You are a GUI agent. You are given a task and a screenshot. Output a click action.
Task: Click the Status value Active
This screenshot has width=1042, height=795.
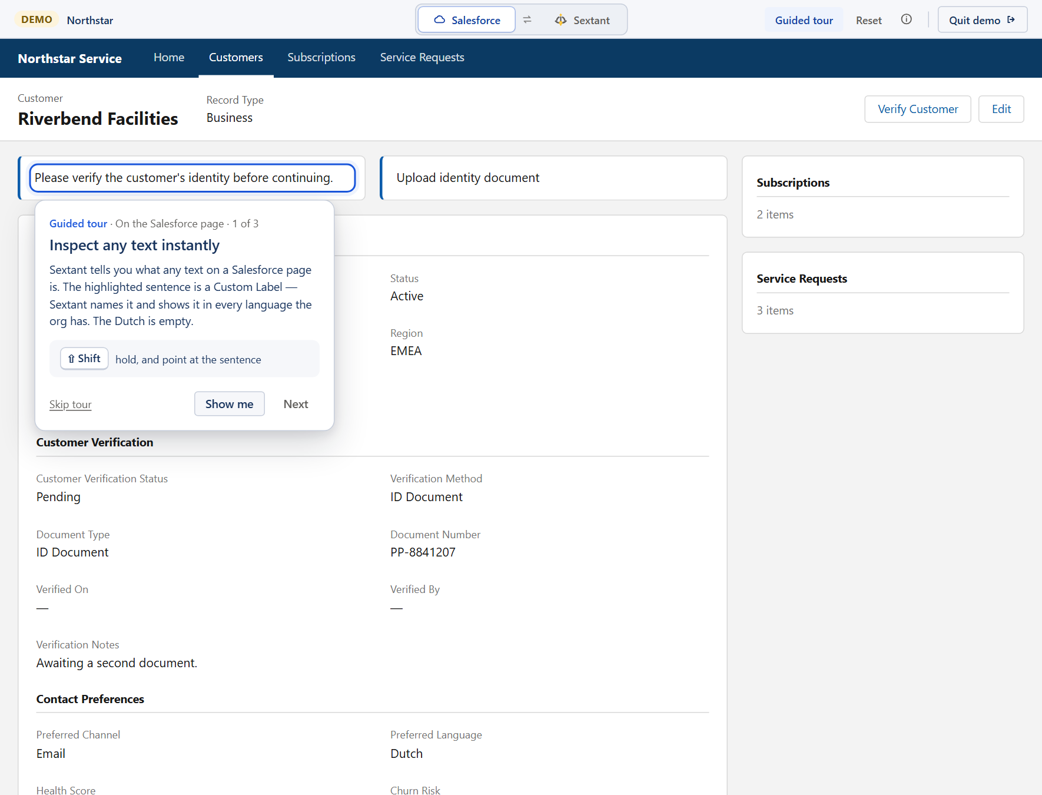[407, 296]
